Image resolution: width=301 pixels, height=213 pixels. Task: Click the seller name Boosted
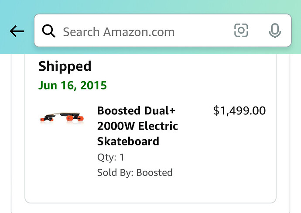pos(154,172)
